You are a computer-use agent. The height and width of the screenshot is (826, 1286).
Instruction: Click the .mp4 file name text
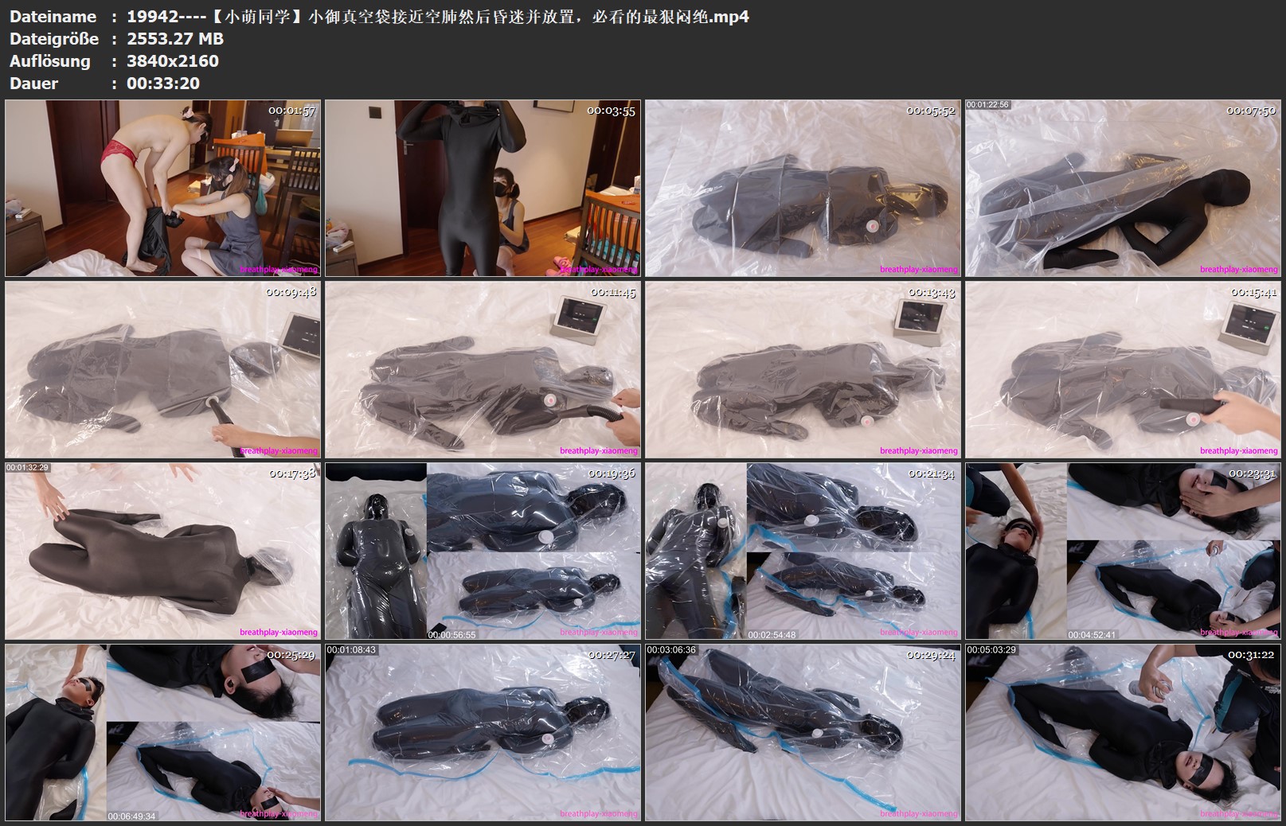[x=438, y=17]
